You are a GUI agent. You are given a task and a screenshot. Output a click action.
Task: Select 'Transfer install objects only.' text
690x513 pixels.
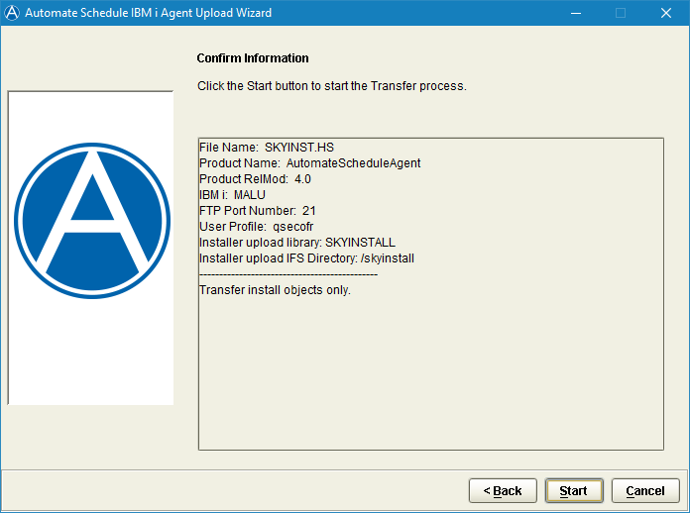click(x=275, y=290)
